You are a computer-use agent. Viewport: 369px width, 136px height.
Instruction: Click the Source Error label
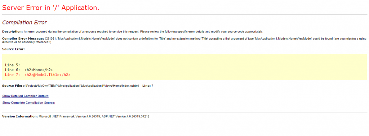click(13, 49)
